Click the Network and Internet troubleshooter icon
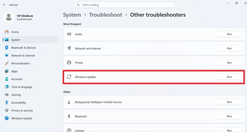Image resolution: width=247 pixels, height=132 pixels. pyautogui.click(x=69, y=48)
